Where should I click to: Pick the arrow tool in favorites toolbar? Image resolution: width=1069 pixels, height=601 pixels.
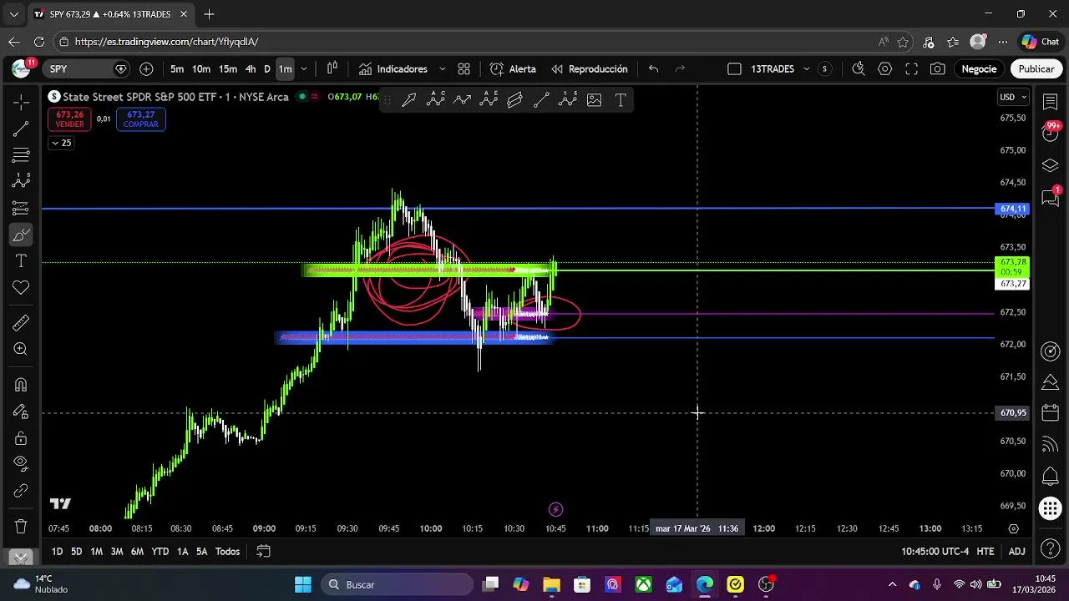click(409, 100)
